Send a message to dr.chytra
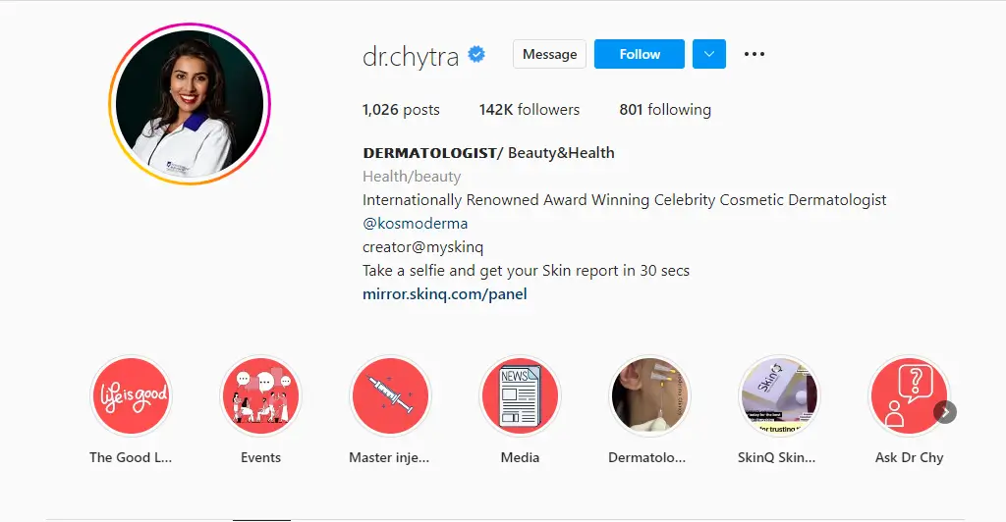Viewport: 1006px width, 522px height. pos(549,54)
